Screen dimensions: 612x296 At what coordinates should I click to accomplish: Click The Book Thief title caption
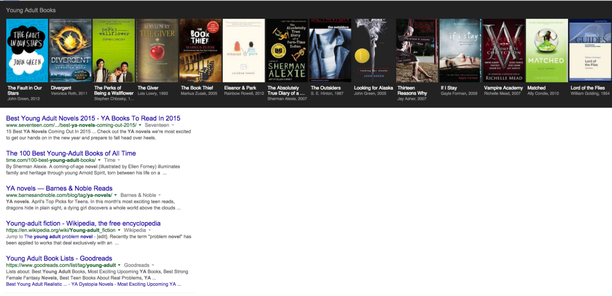click(x=196, y=88)
